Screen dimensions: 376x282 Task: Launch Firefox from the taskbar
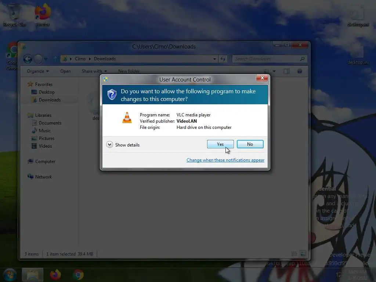click(55, 275)
